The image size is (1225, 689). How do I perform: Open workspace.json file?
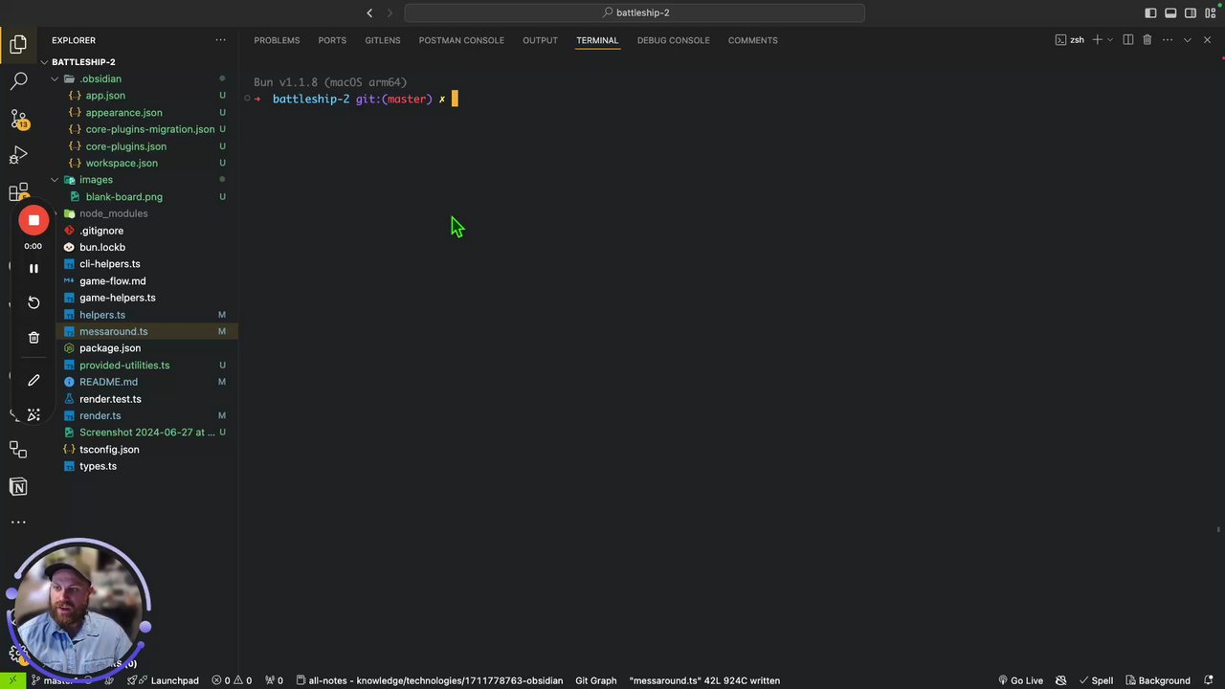tap(122, 163)
